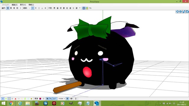Select the triangle range selection tool
Screen dimensions: 189x106
click(42, 8)
